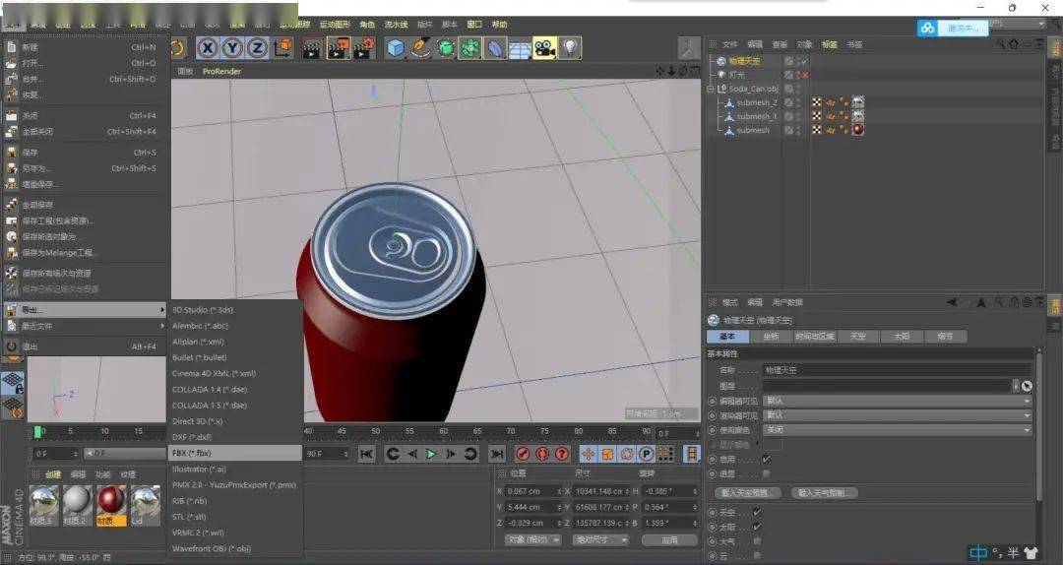This screenshot has height=565, width=1063.
Task: Toggle the 启用 checkbox
Action: [767, 458]
